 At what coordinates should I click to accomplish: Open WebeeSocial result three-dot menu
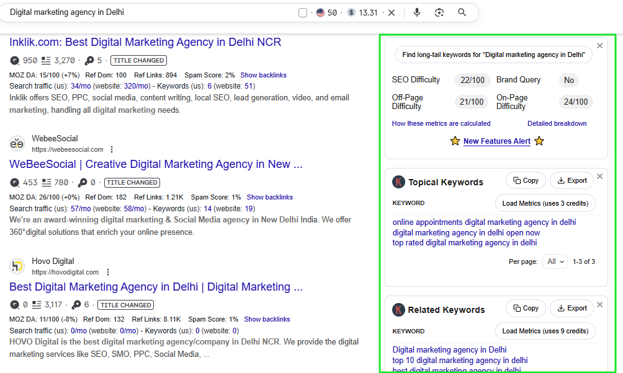point(112,149)
